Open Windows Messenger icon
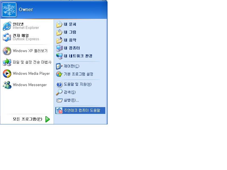227x170 pixels. click(x=7, y=85)
